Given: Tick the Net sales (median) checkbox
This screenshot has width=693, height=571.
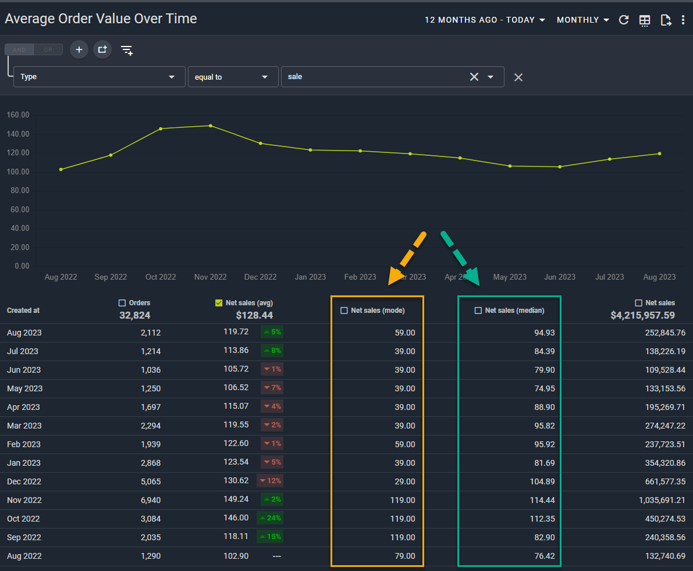Looking at the screenshot, I should click(478, 311).
